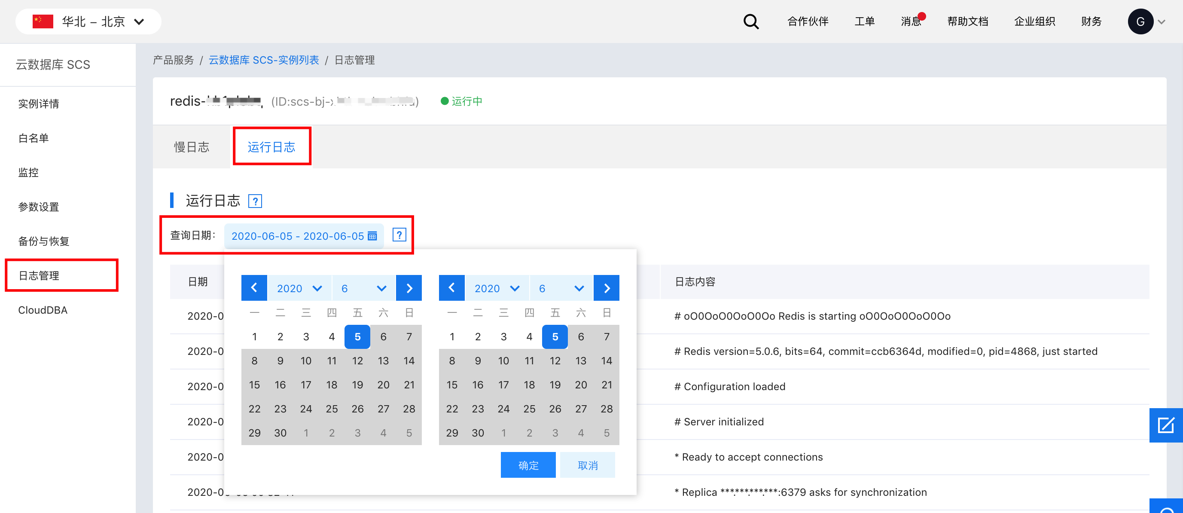
Task: Click the China flag region icon
Action: pos(43,21)
